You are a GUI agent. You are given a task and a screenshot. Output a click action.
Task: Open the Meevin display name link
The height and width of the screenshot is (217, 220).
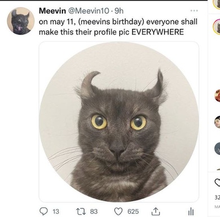(x=52, y=11)
